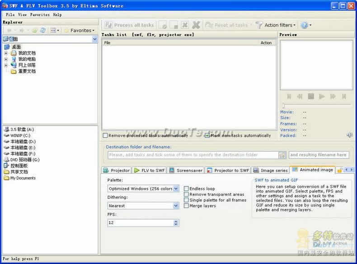Switch to the Projector tab
Image resolution: width=357 pixels, height=264 pixels.
tap(116, 170)
